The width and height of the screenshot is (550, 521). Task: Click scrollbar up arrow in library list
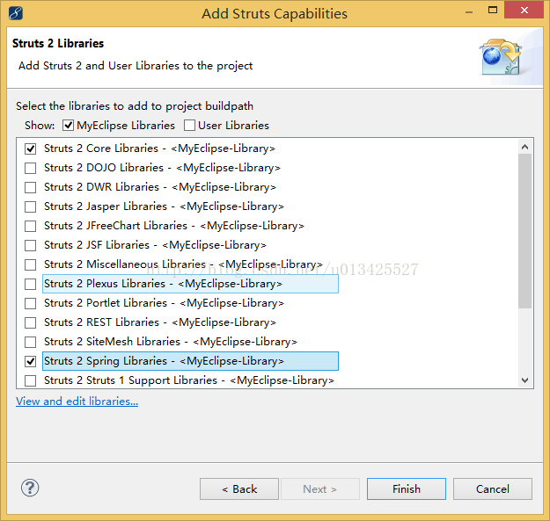(525, 147)
